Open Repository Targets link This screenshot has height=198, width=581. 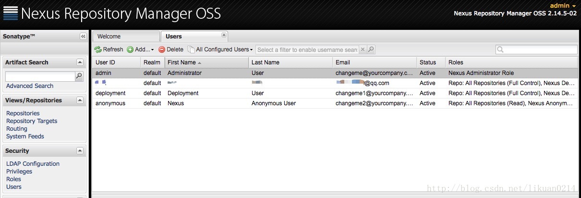pos(32,121)
